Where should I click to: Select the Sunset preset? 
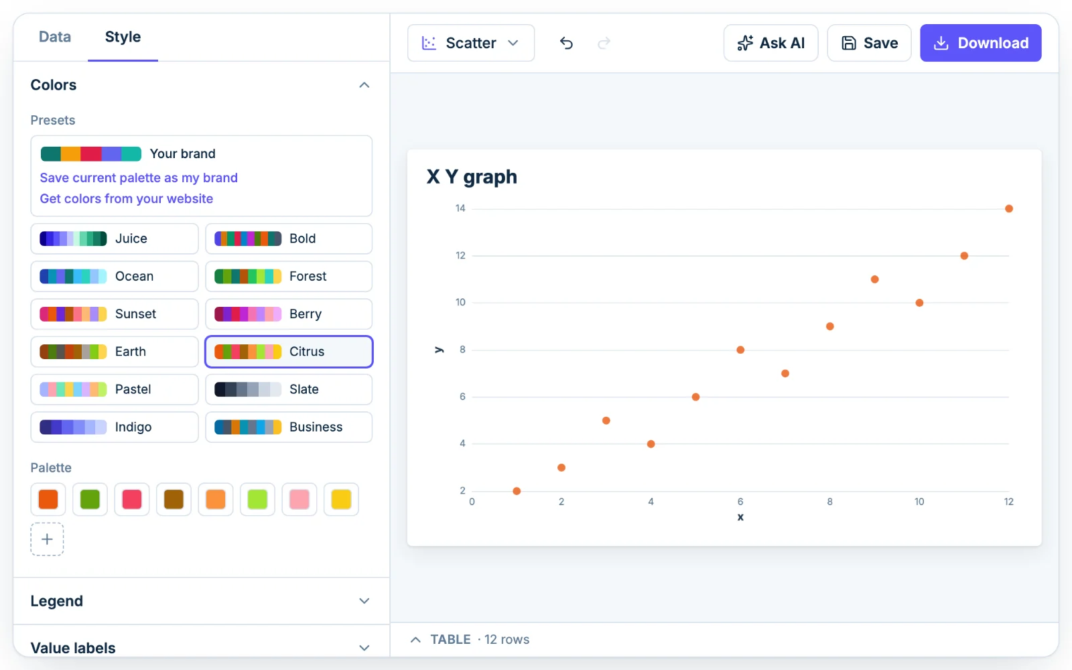point(115,314)
